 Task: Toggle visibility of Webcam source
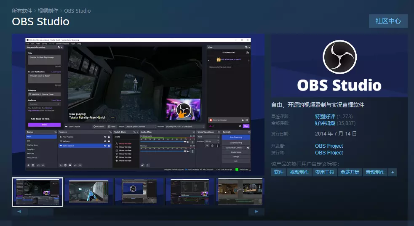click(105, 141)
